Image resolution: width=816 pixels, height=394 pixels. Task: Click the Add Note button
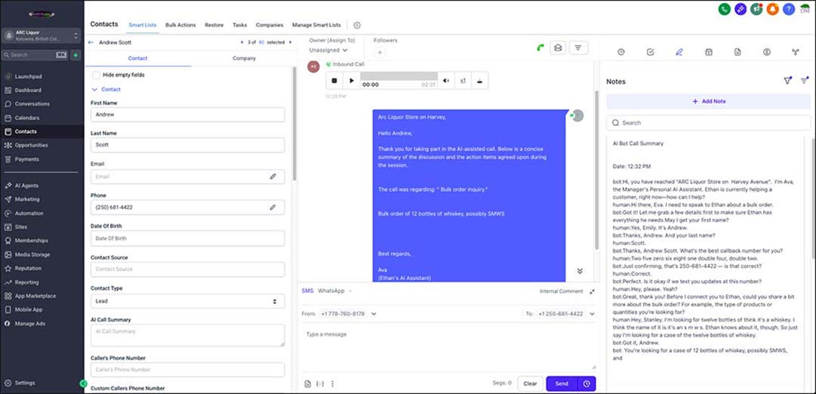point(708,101)
